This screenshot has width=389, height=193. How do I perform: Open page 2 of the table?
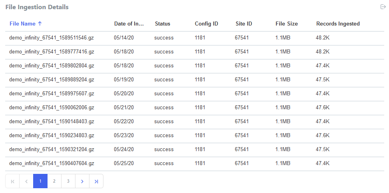(x=54, y=181)
